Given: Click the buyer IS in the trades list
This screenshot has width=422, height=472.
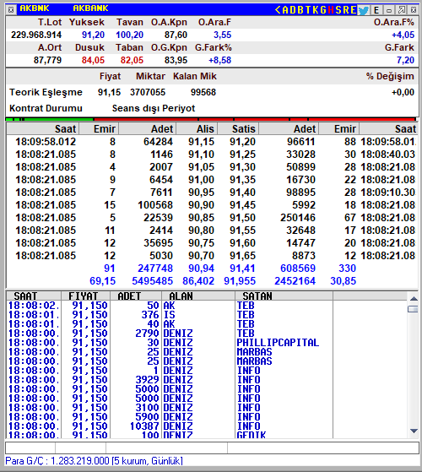Looking at the screenshot, I should tap(169, 315).
